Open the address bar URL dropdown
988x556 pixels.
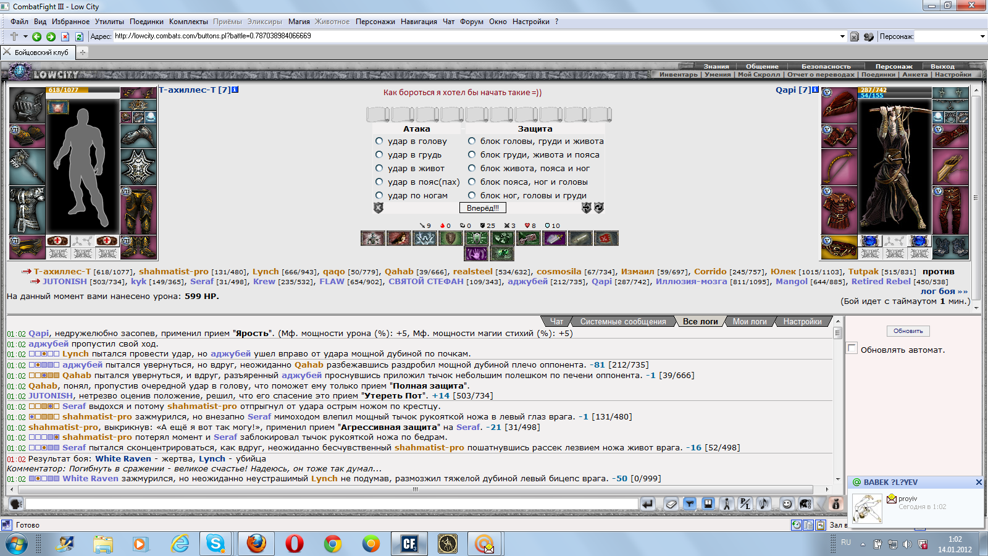(x=842, y=36)
